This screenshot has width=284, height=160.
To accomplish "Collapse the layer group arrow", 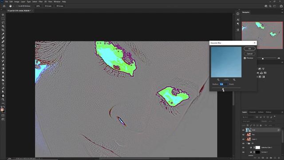I will [x=246, y=143].
